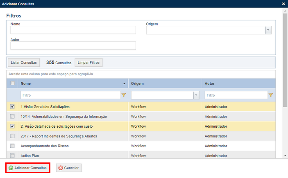Click the Autor column Filtro textbox
Viewport: 288px width, 178px height.
[x=236, y=95]
